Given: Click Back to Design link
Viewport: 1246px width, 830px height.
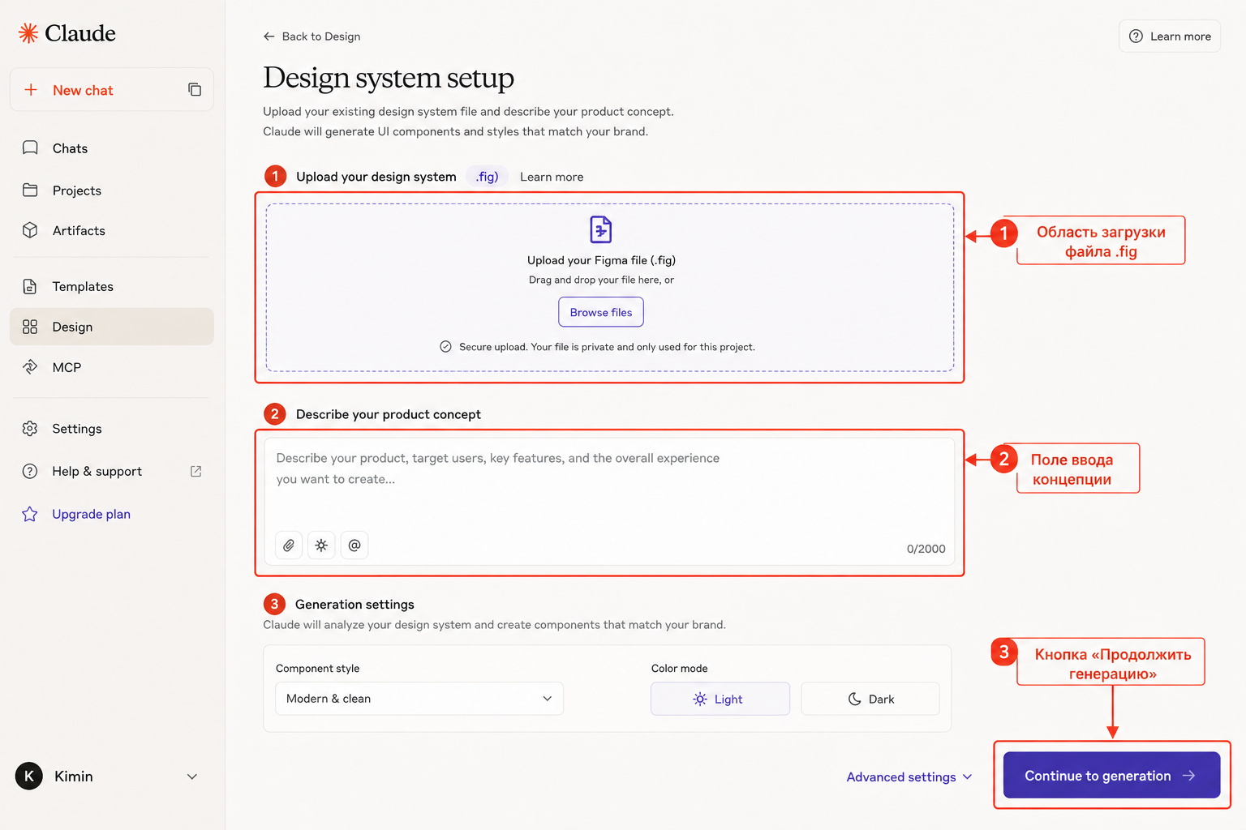Looking at the screenshot, I should click(311, 36).
